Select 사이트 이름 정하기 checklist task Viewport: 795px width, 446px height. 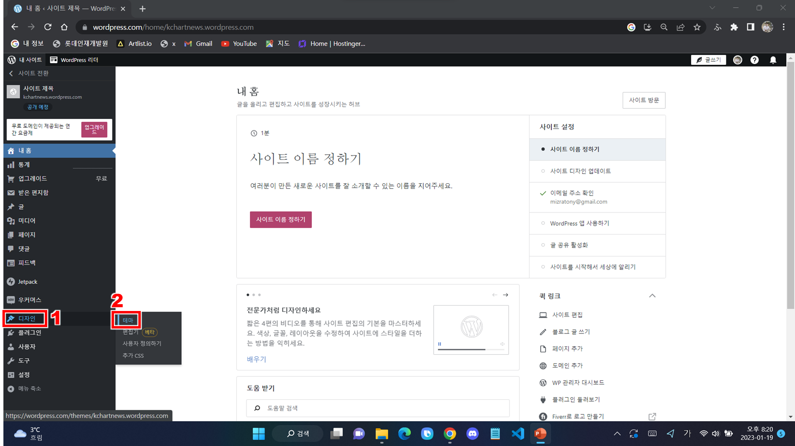597,149
